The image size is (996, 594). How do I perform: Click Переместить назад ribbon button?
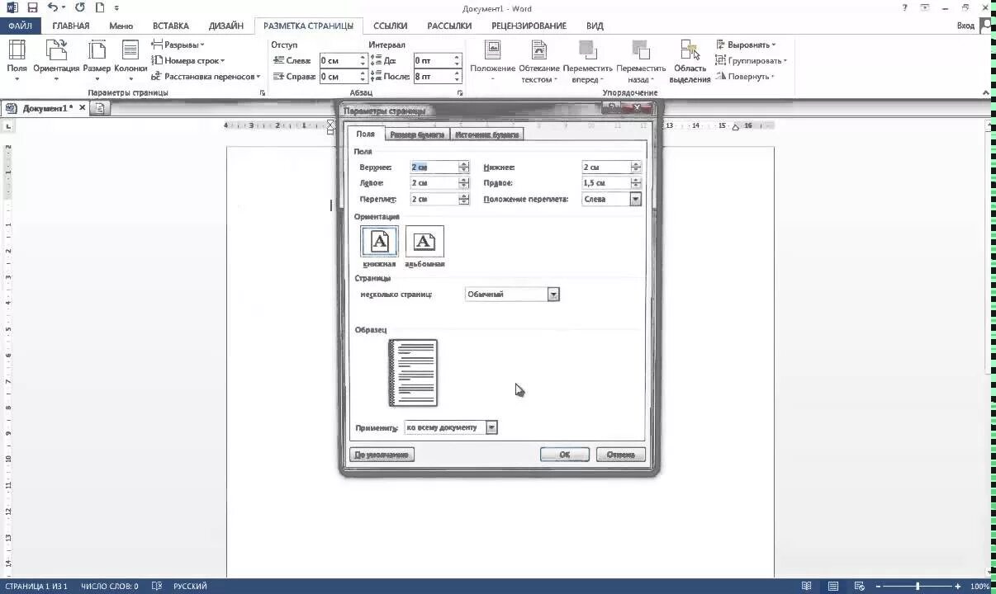(640, 59)
